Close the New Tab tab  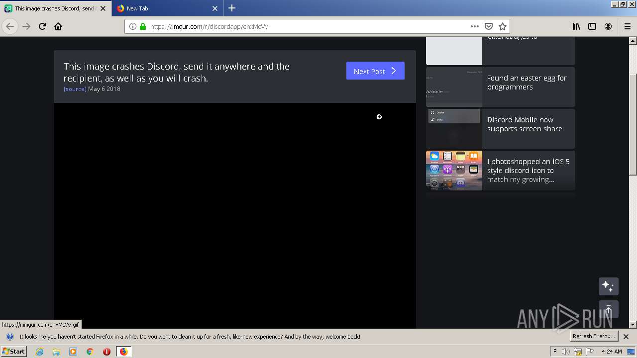[215, 8]
